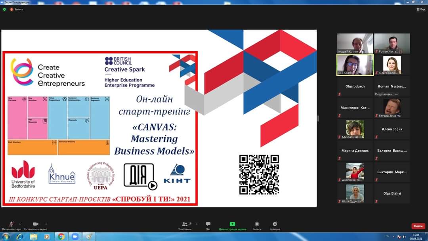Start Демонстрация экрана screen share
Viewport: 428px width, 241px height.
pyautogui.click(x=232, y=226)
